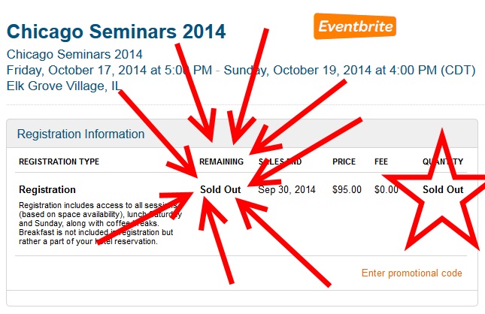Image resolution: width=485 pixels, height=314 pixels.
Task: Click the registration description paragraph
Action: pyautogui.click(x=90, y=223)
